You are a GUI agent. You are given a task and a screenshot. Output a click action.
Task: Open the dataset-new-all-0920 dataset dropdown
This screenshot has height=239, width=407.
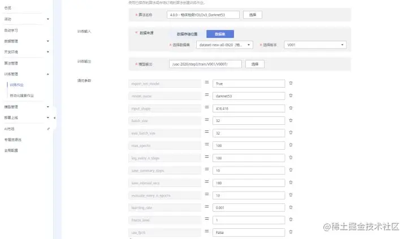tap(224, 45)
